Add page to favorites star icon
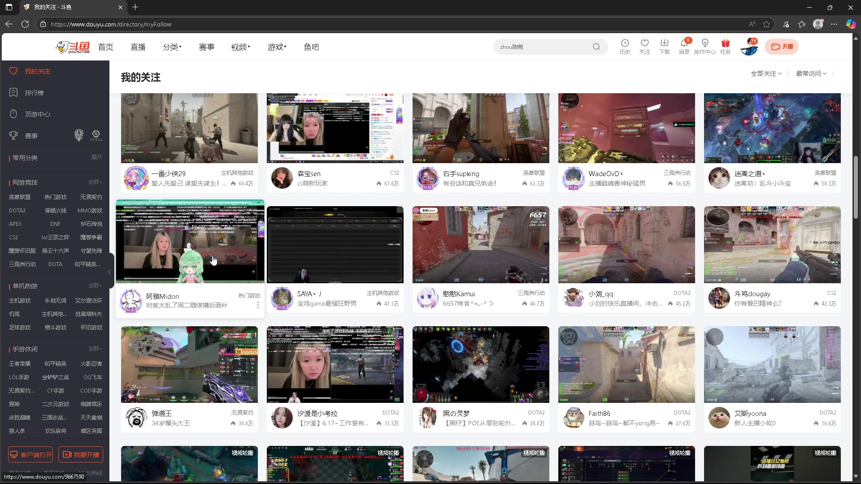This screenshot has height=484, width=861. (766, 24)
